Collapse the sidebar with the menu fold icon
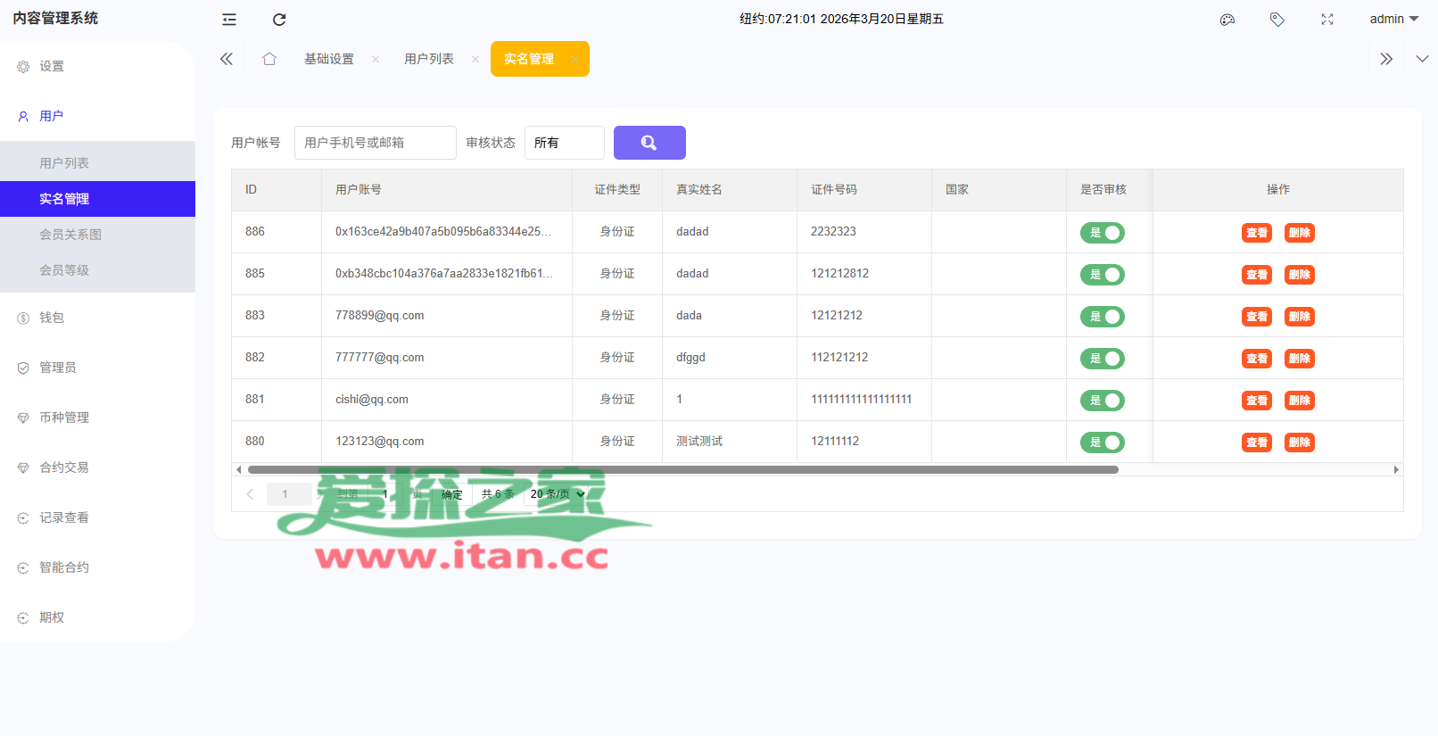This screenshot has height=736, width=1438. click(229, 19)
